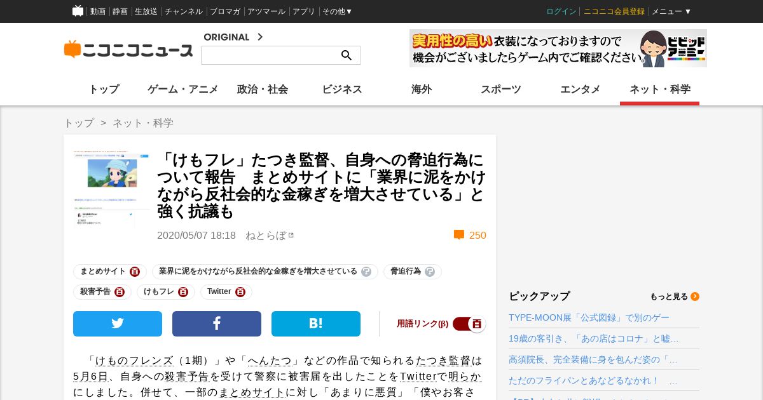Open アツマール in the top bar
763x400 pixels.
click(266, 11)
